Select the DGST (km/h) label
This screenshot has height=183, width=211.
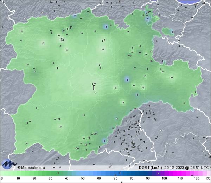click(151, 168)
